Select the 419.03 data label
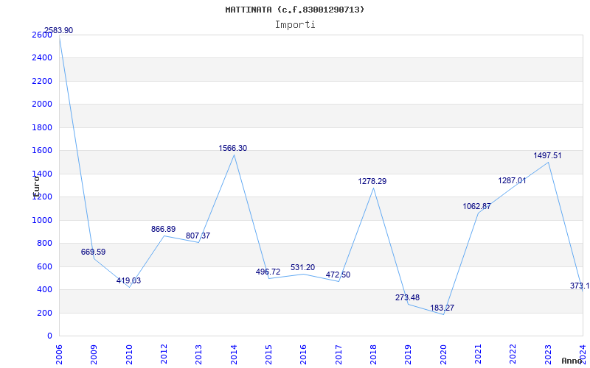This screenshot has width=590, height=368. [128, 280]
